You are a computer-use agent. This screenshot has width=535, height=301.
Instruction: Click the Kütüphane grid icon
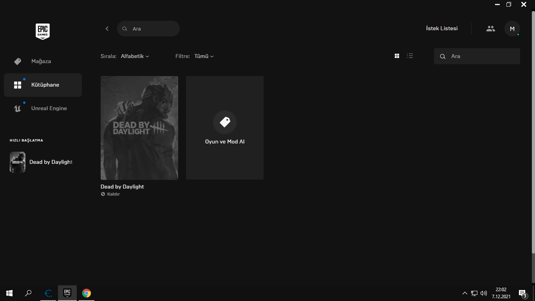click(x=18, y=85)
